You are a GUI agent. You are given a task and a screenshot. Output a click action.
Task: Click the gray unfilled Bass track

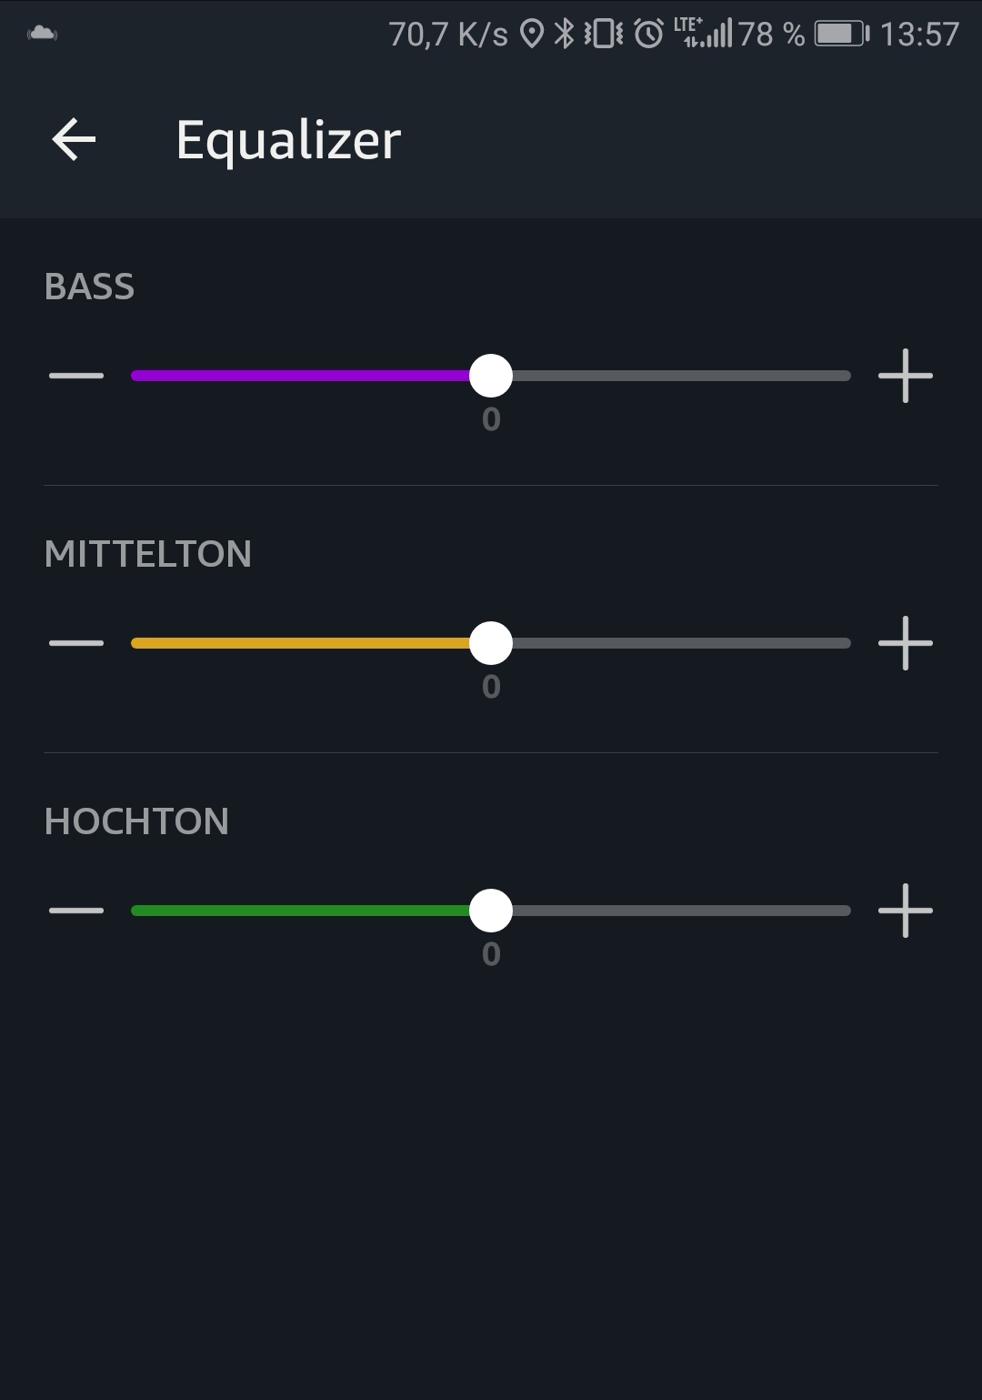point(682,376)
